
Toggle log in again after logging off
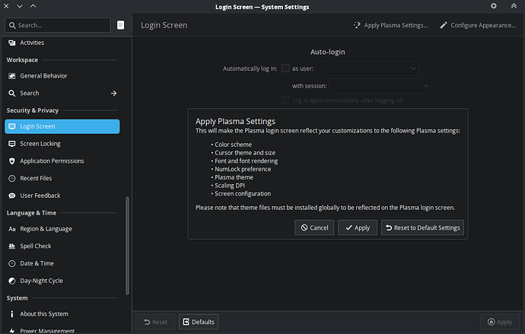click(x=285, y=100)
